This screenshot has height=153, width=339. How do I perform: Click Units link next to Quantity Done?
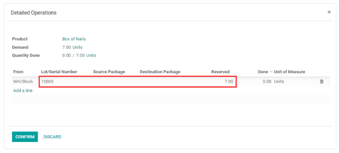(91, 56)
